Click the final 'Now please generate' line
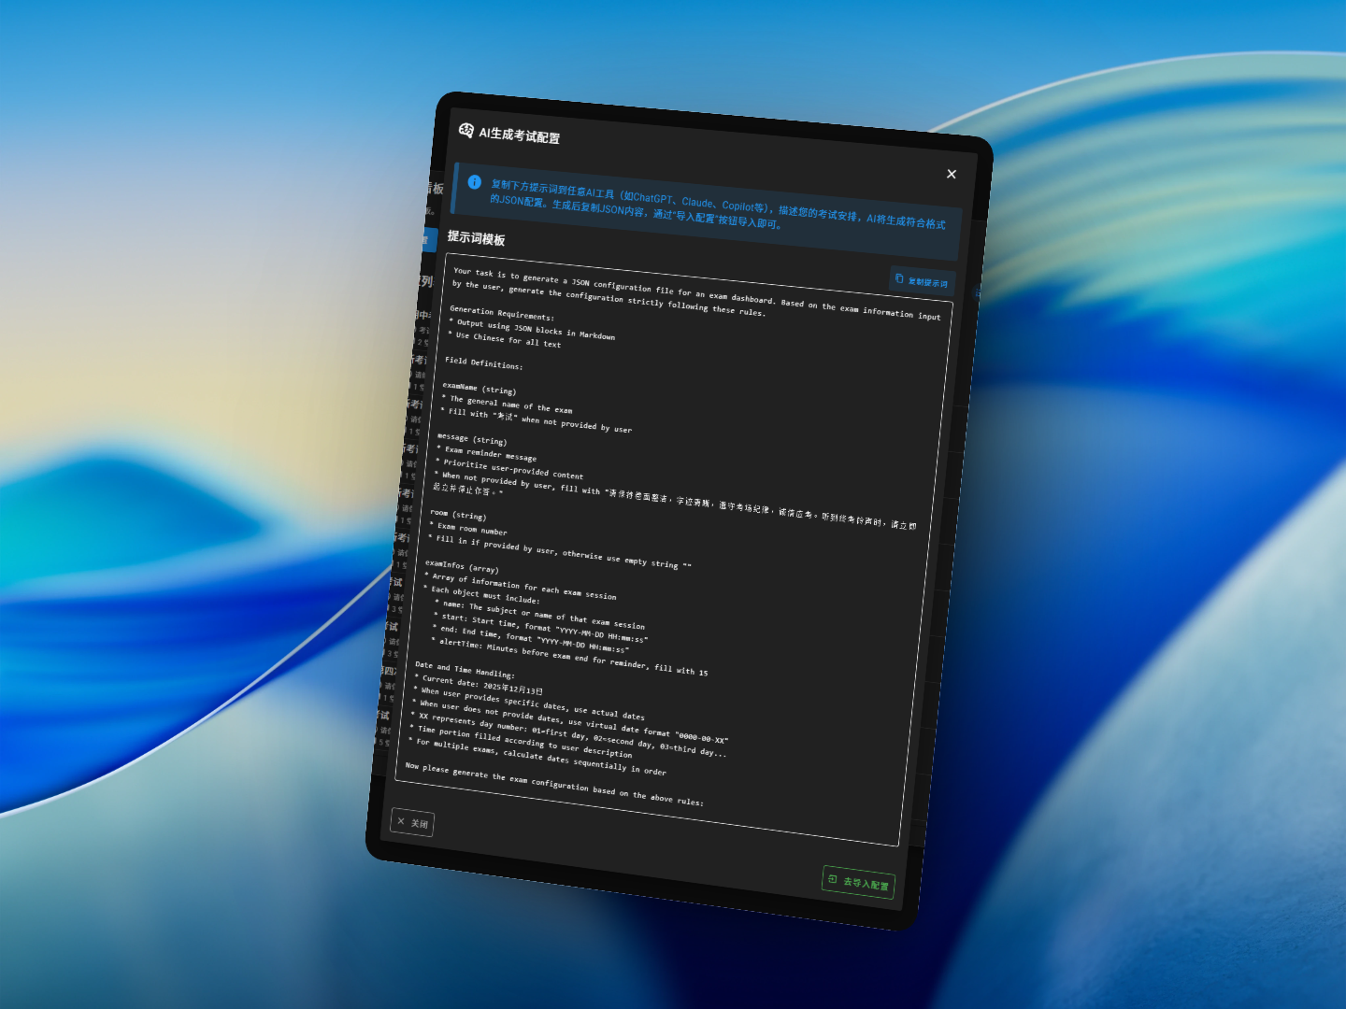The height and width of the screenshot is (1009, 1346). [x=553, y=783]
